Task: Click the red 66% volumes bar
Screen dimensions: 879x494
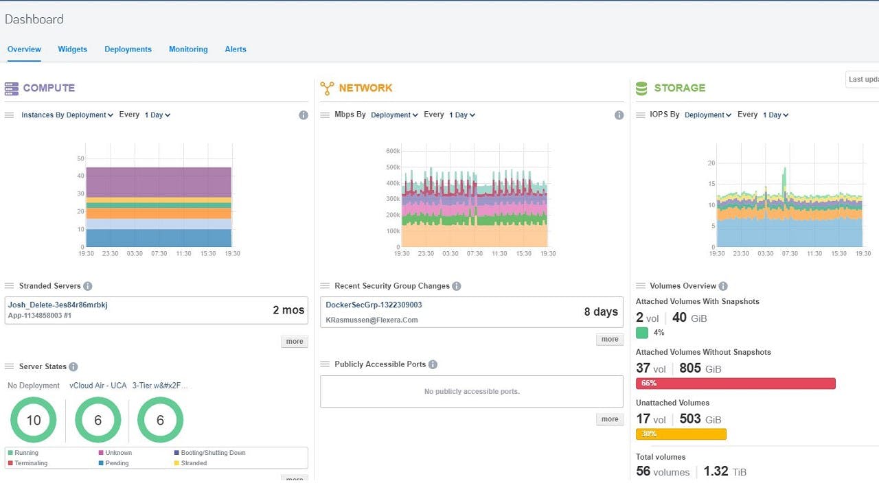Action: tap(735, 384)
